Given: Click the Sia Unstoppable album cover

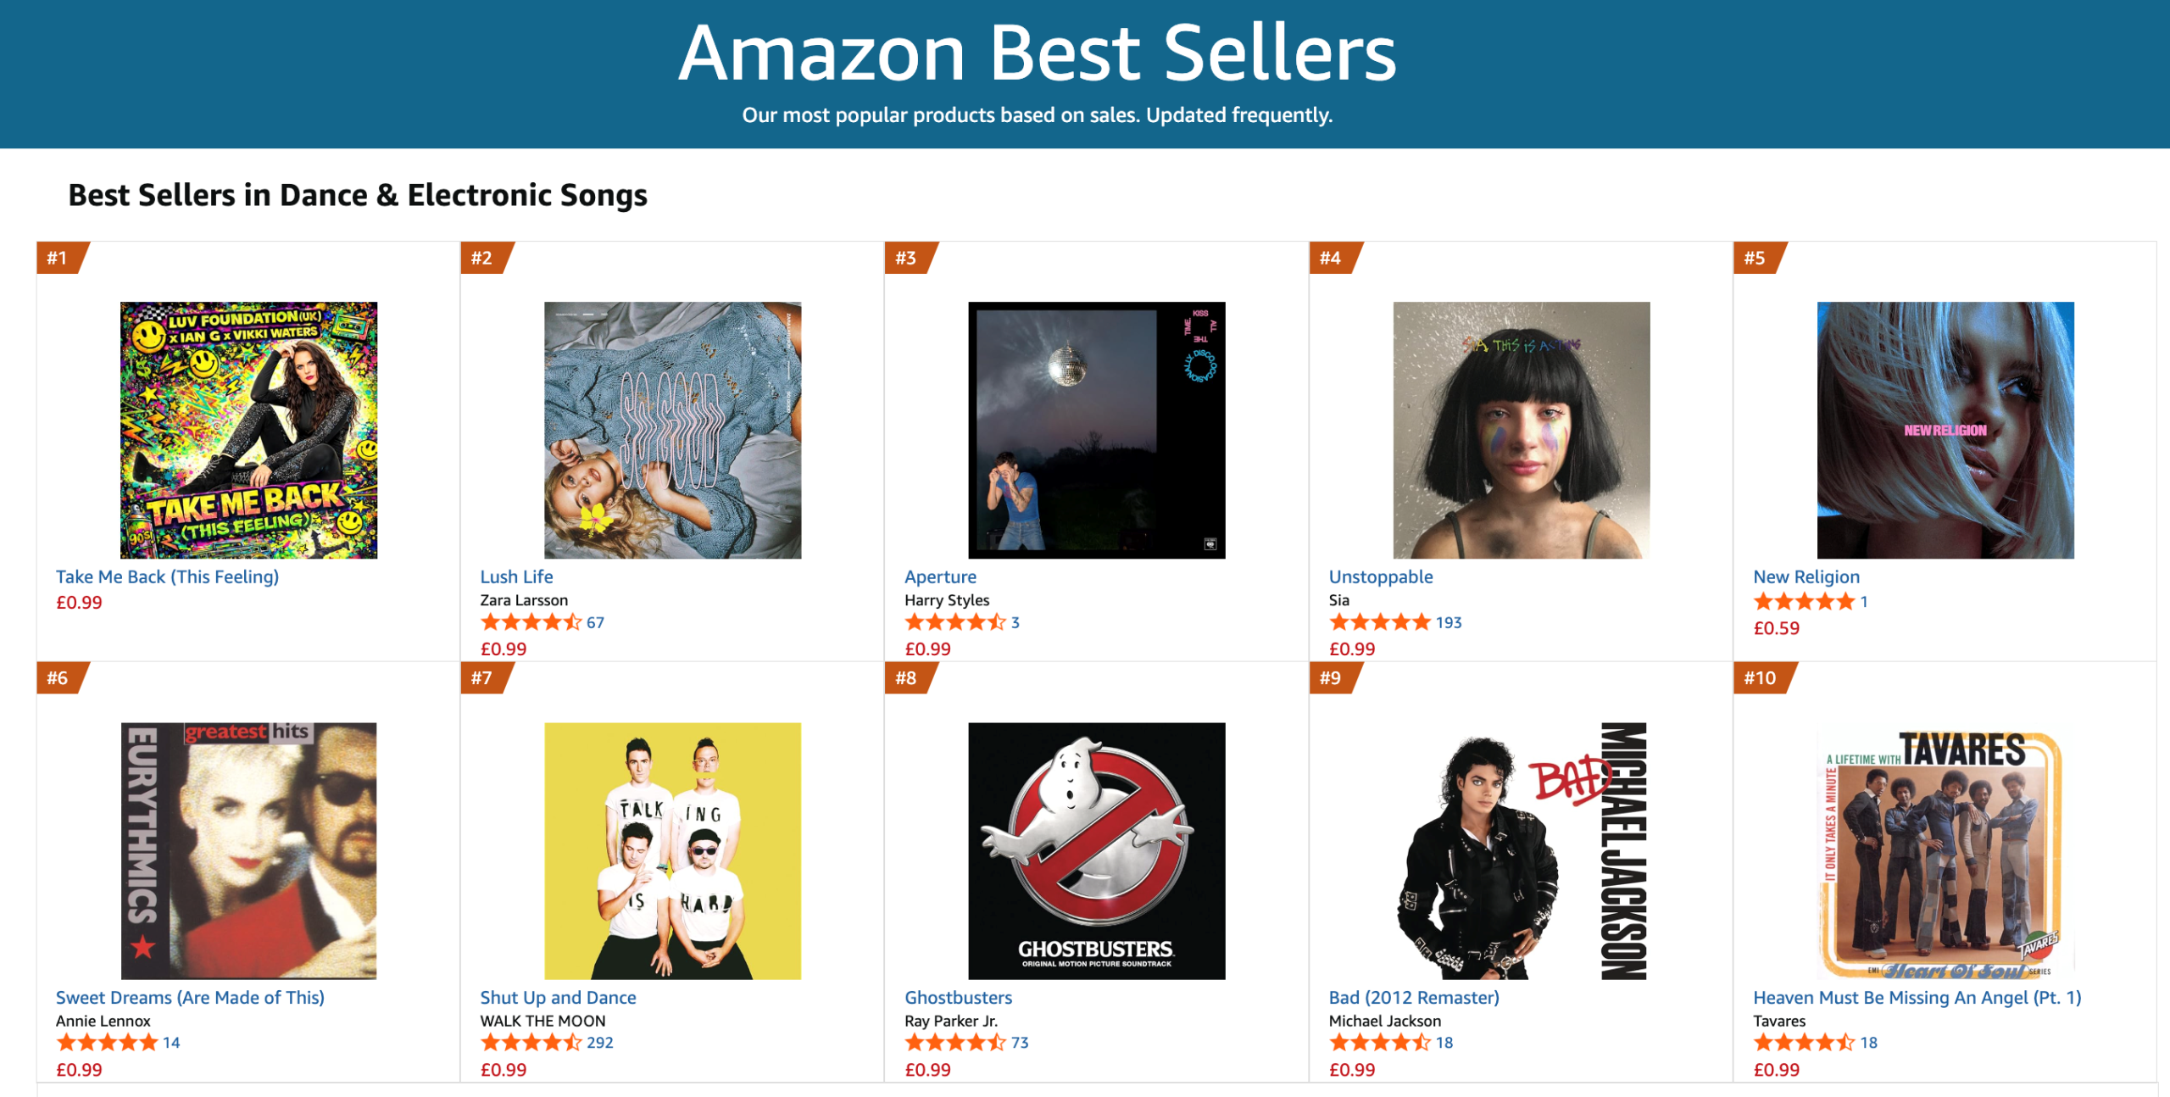Looking at the screenshot, I should [x=1521, y=430].
